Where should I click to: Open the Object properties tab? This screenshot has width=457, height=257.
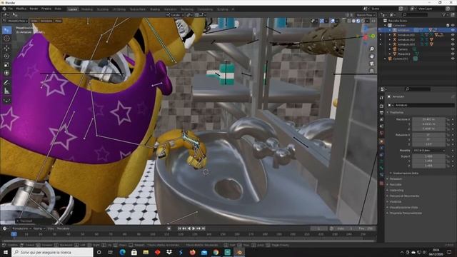coord(381,141)
